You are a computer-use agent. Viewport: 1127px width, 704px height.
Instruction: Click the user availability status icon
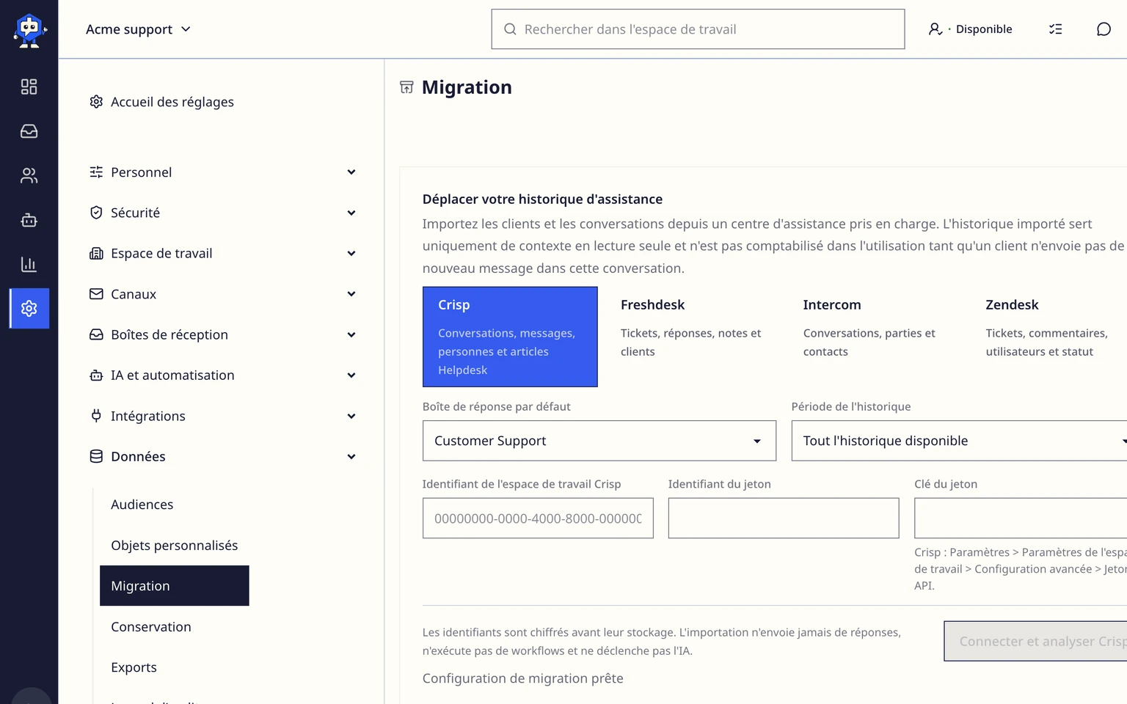935,29
